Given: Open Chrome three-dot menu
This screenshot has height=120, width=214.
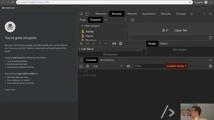Looking at the screenshot, I should tap(211, 2).
